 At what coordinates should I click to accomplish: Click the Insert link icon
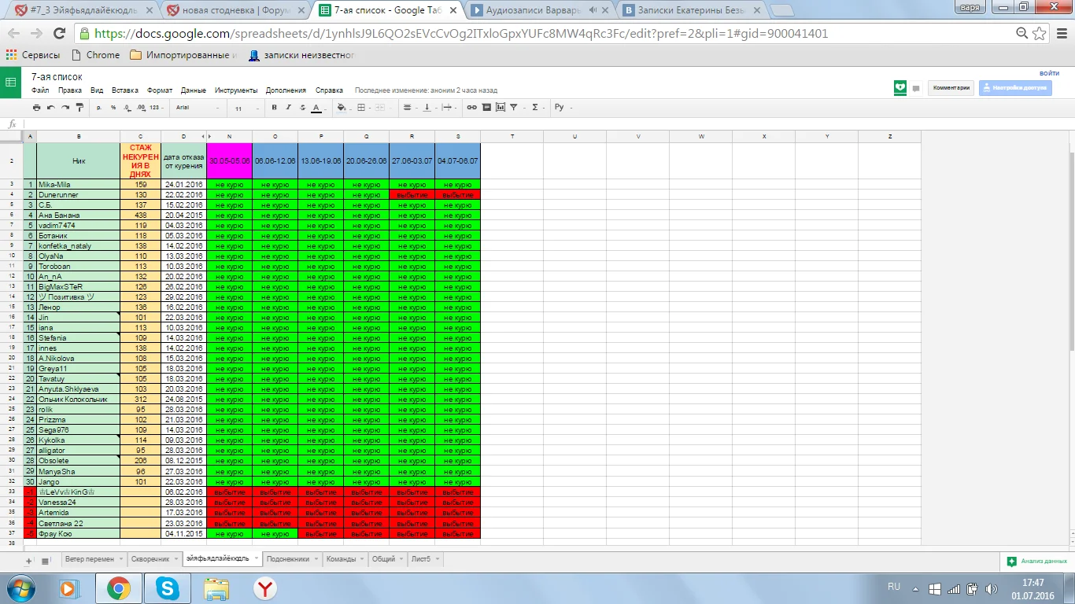pos(472,107)
